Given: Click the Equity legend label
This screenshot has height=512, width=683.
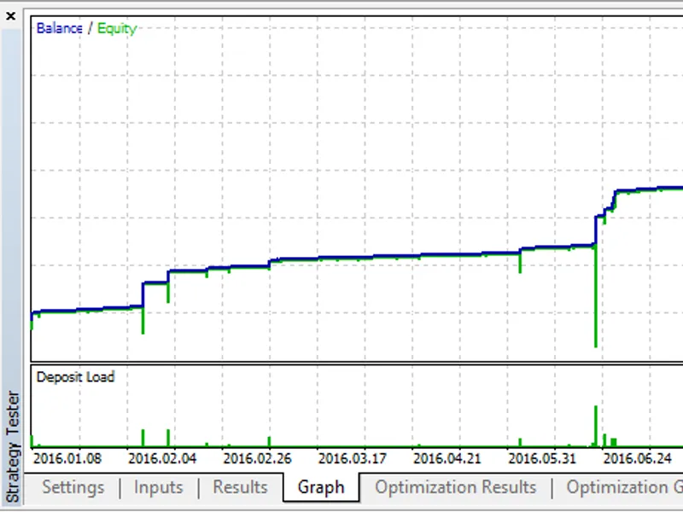Looking at the screenshot, I should tap(117, 29).
